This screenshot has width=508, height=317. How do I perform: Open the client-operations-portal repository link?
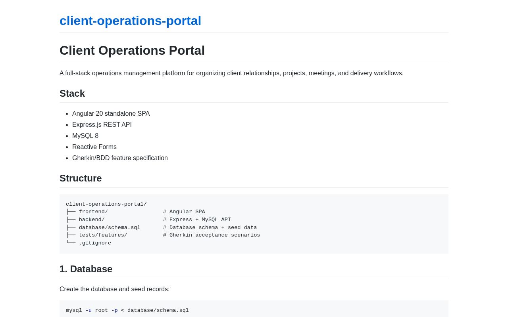pyautogui.click(x=130, y=21)
